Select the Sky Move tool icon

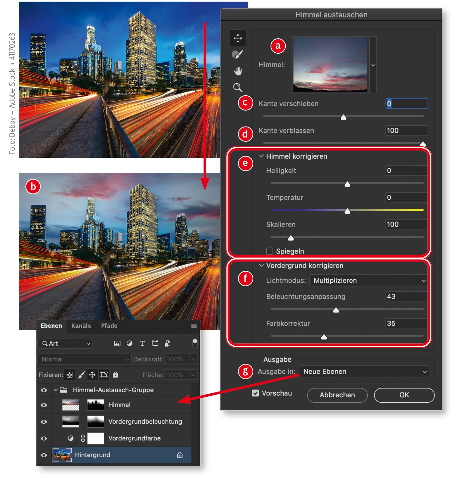pos(238,38)
